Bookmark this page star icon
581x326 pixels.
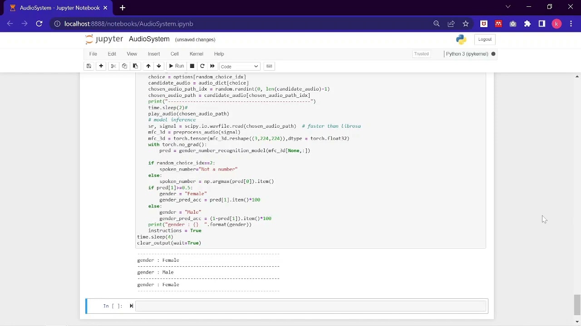coord(466,24)
